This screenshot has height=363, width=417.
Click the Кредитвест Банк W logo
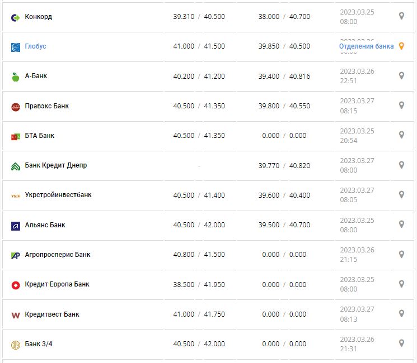coord(16,315)
